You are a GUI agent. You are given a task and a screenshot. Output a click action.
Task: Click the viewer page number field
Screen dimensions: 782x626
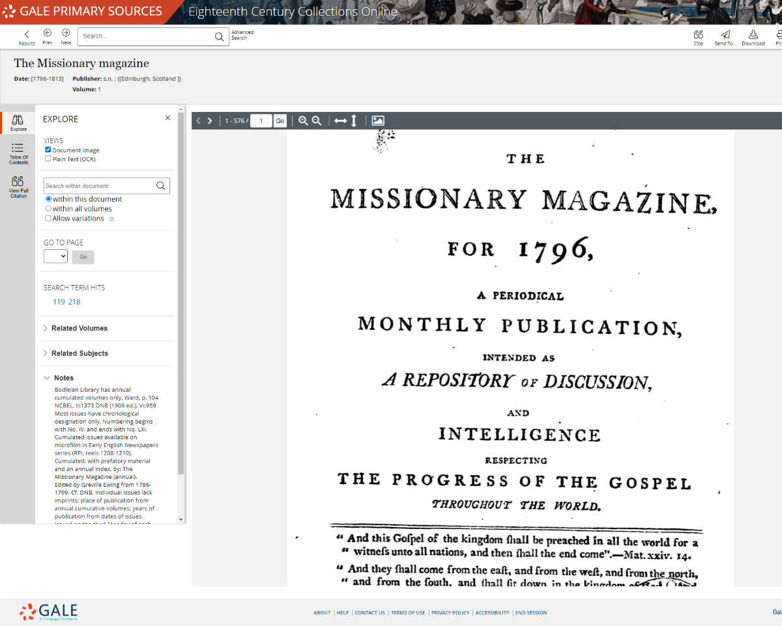coord(261,121)
